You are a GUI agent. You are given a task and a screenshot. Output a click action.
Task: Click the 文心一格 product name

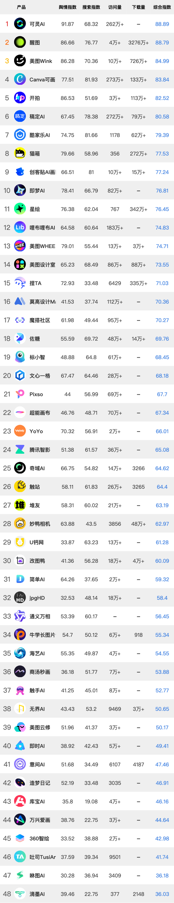(x=40, y=376)
